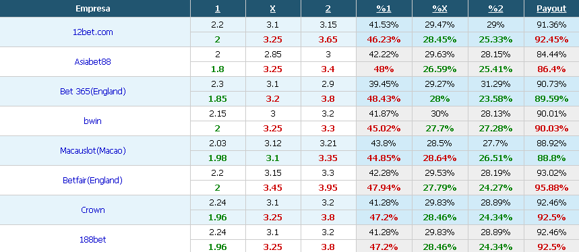This screenshot has height=252, width=579.
Task: Sort by the Payout column header
Action: pos(551,9)
